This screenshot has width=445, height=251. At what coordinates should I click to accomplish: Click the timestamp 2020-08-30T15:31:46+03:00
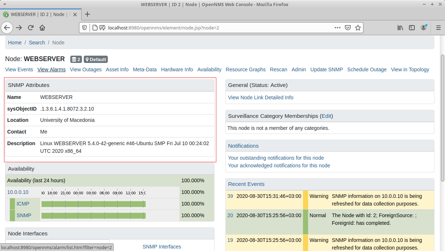(x=269, y=196)
